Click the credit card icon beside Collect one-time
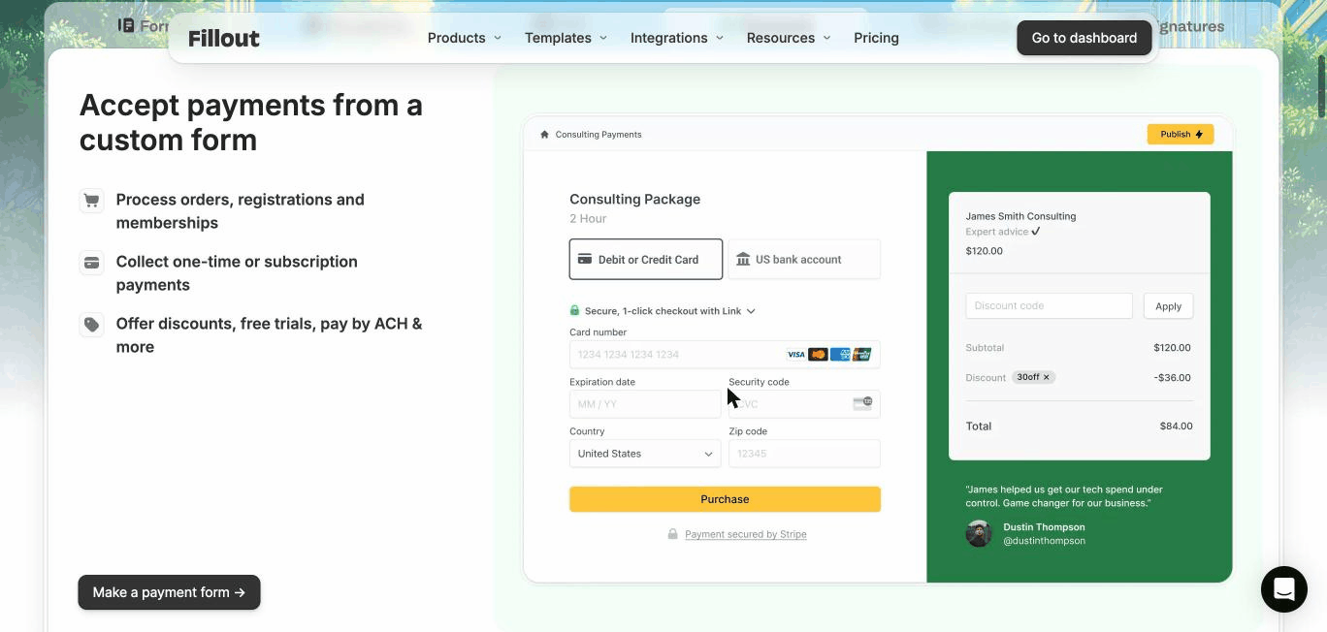1327x632 pixels. point(91,263)
